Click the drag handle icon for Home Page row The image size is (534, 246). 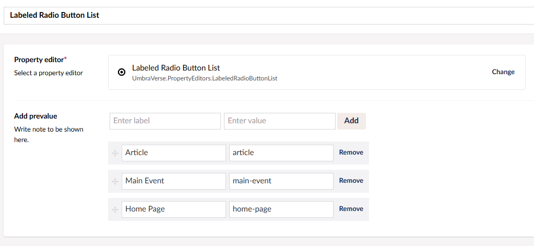tap(115, 210)
